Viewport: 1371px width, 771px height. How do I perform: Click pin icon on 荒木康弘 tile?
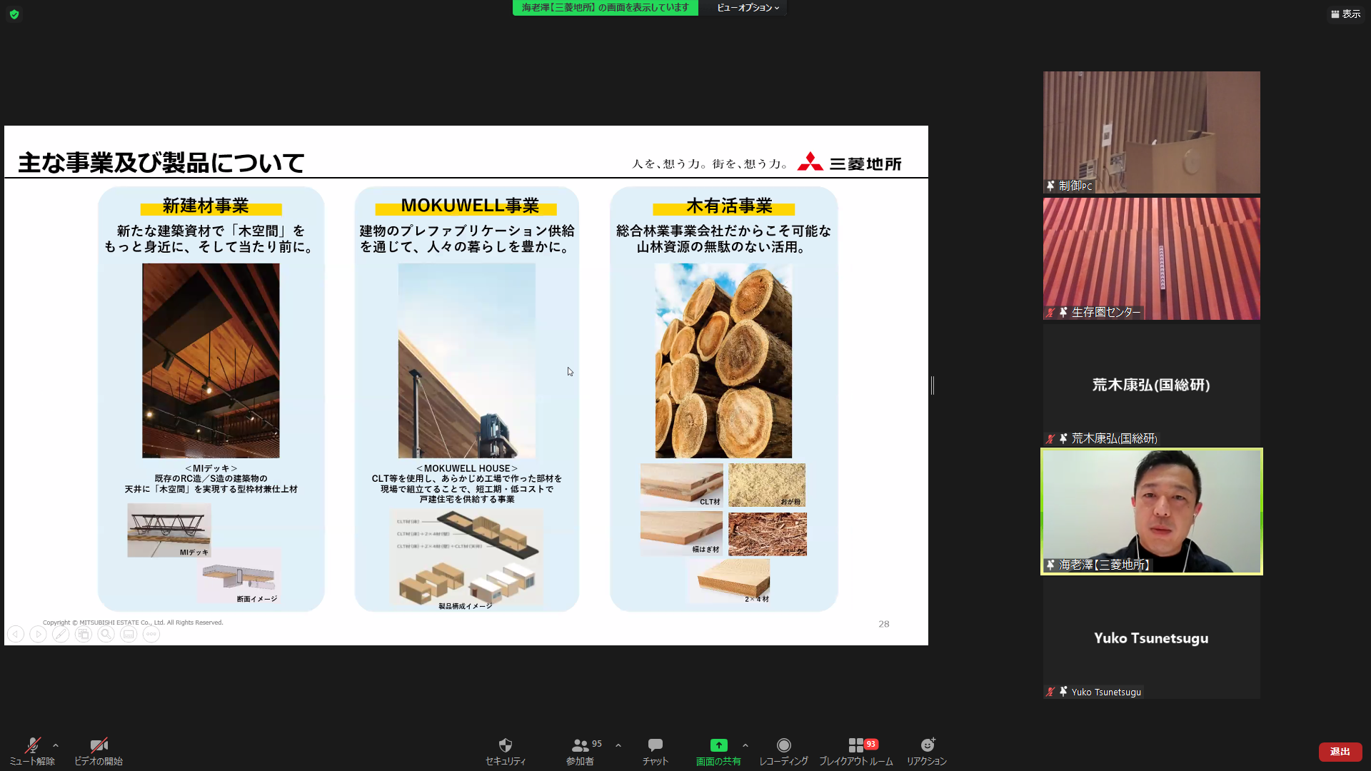(1063, 438)
